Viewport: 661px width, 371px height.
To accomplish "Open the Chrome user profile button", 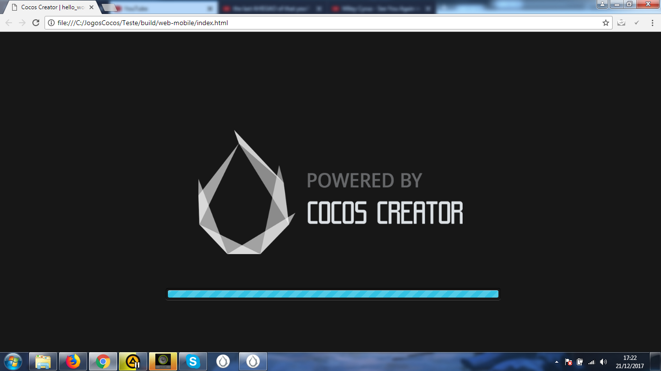I will (602, 4).
